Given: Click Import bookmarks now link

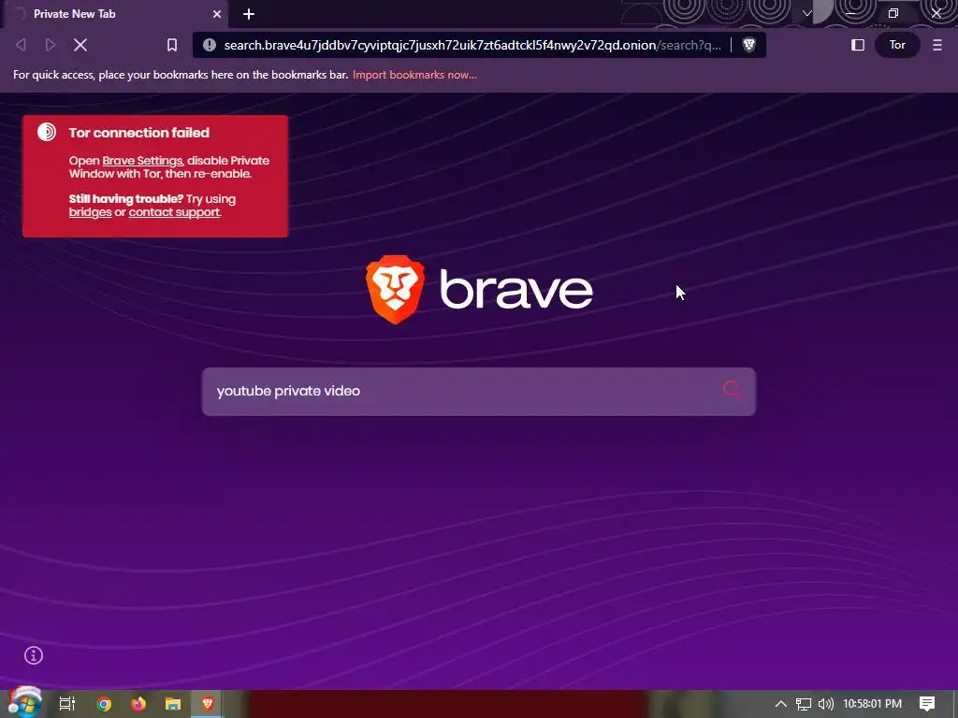Looking at the screenshot, I should pyautogui.click(x=414, y=75).
